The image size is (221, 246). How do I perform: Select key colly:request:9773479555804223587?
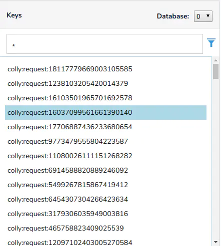click(x=105, y=141)
